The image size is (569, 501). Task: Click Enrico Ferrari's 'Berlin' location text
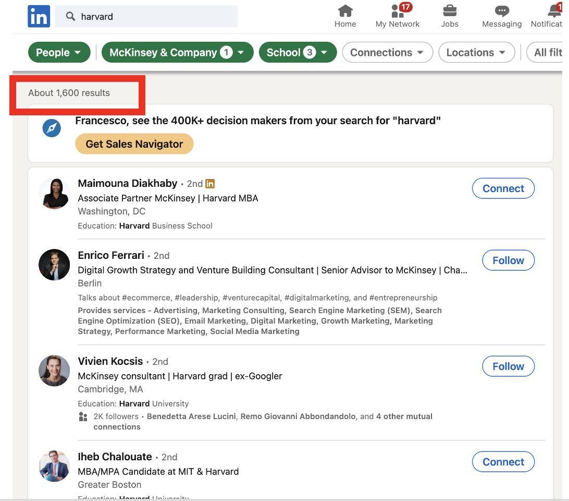(90, 283)
